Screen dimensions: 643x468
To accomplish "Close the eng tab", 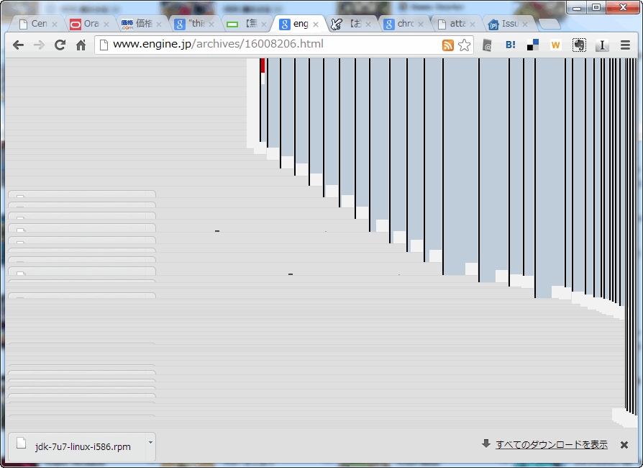I will click(x=315, y=24).
